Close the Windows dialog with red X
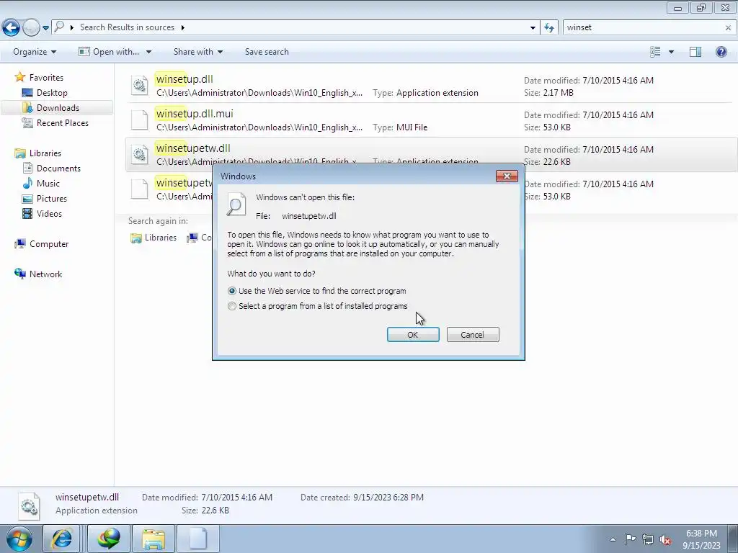Image resolution: width=738 pixels, height=553 pixels. [x=507, y=176]
